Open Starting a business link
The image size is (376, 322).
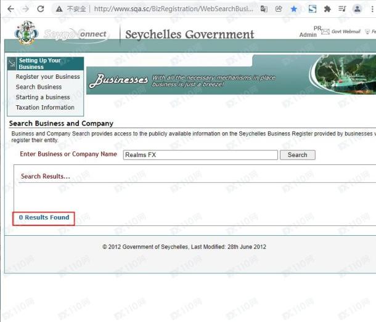click(43, 97)
